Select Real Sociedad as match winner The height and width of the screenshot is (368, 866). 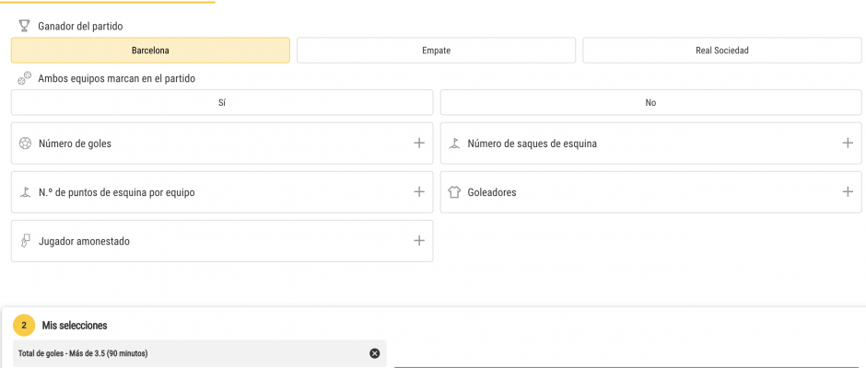click(x=722, y=51)
